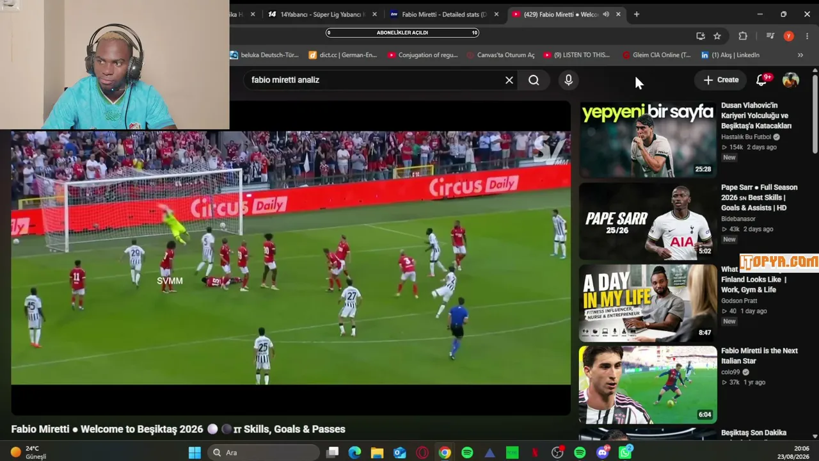Open the LISTEN TO THIS bookmark
This screenshot has width=819, height=461.
pos(576,55)
